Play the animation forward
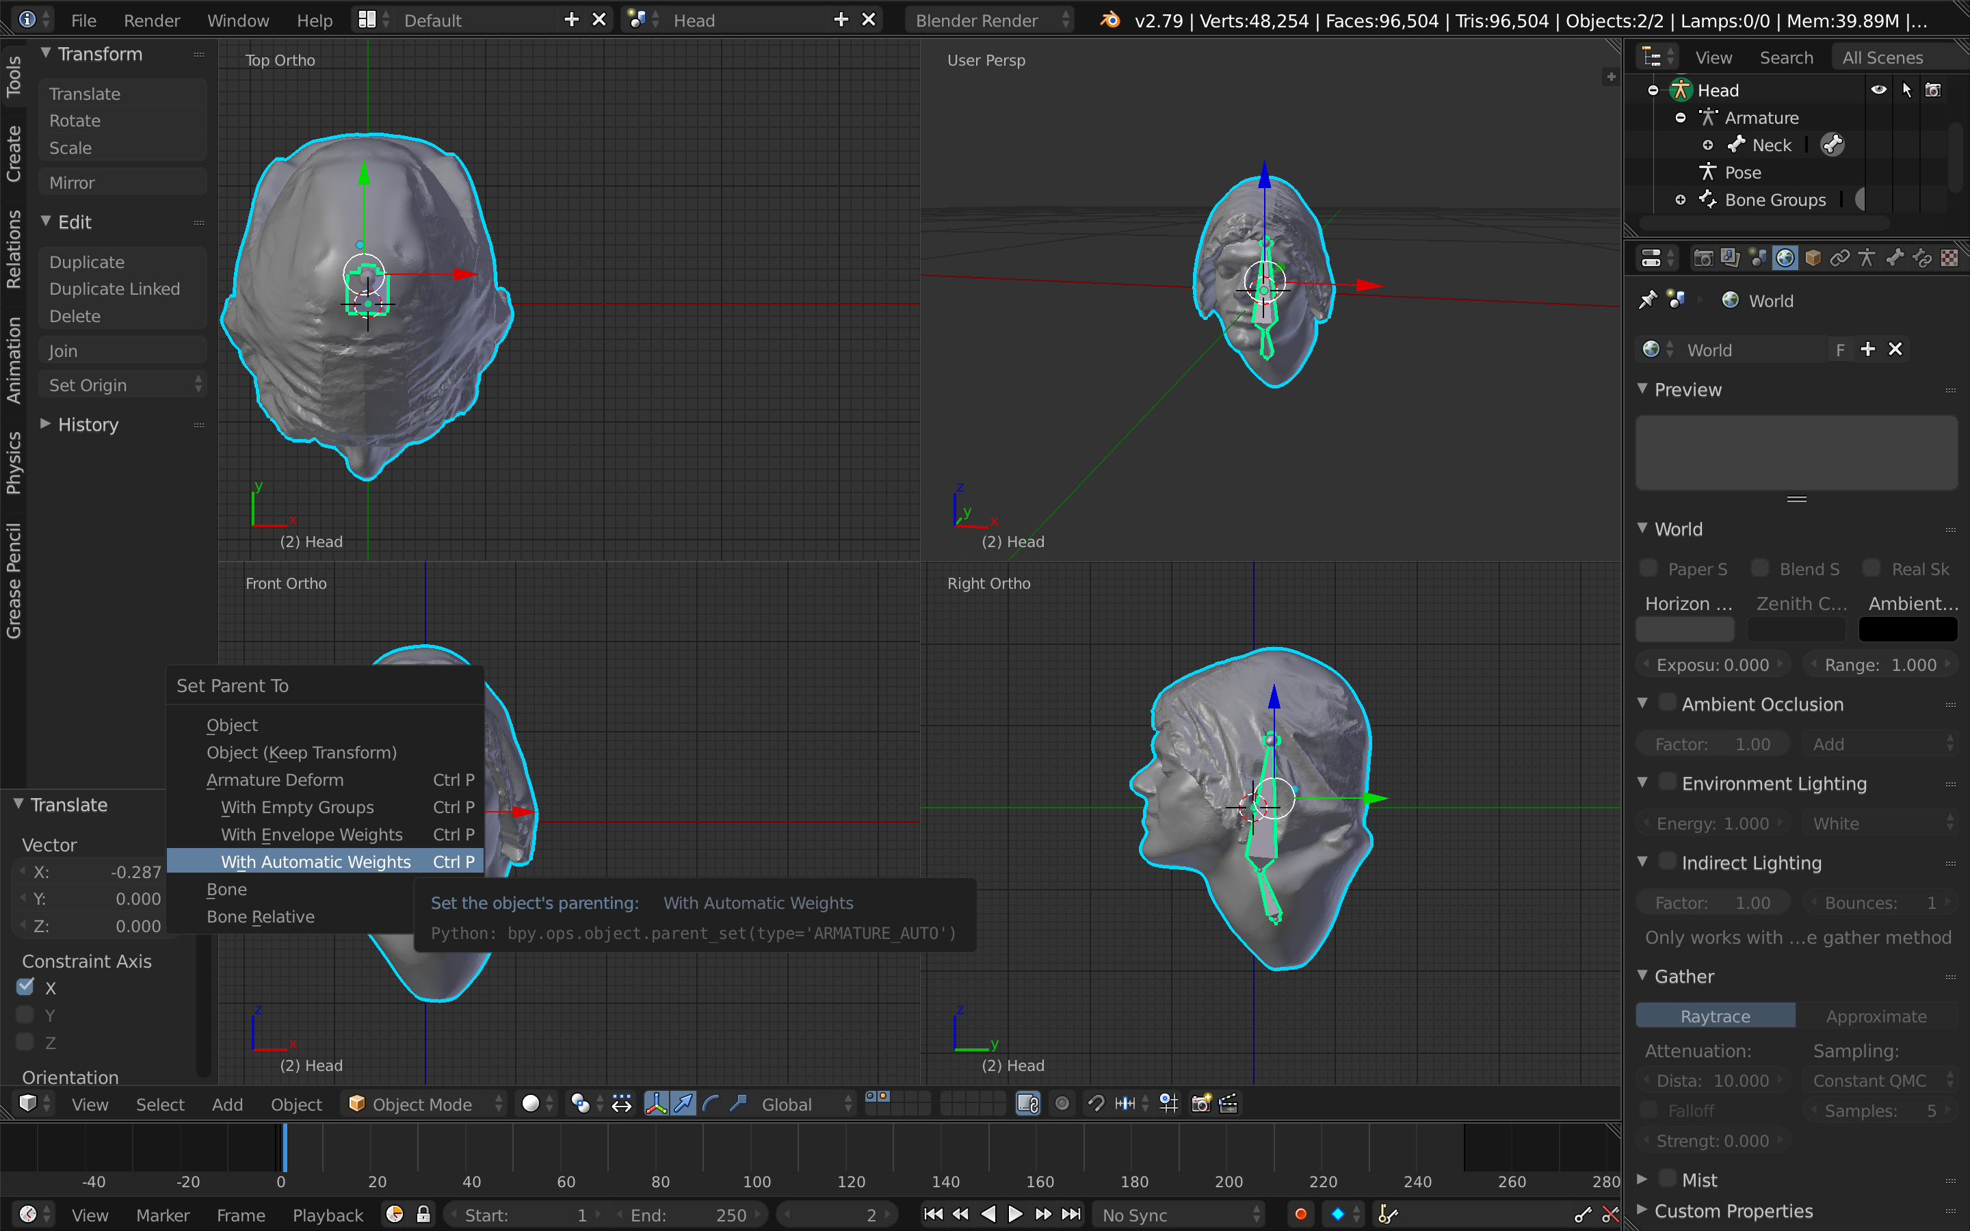Viewport: 1970px width, 1231px height. pyautogui.click(x=1015, y=1215)
